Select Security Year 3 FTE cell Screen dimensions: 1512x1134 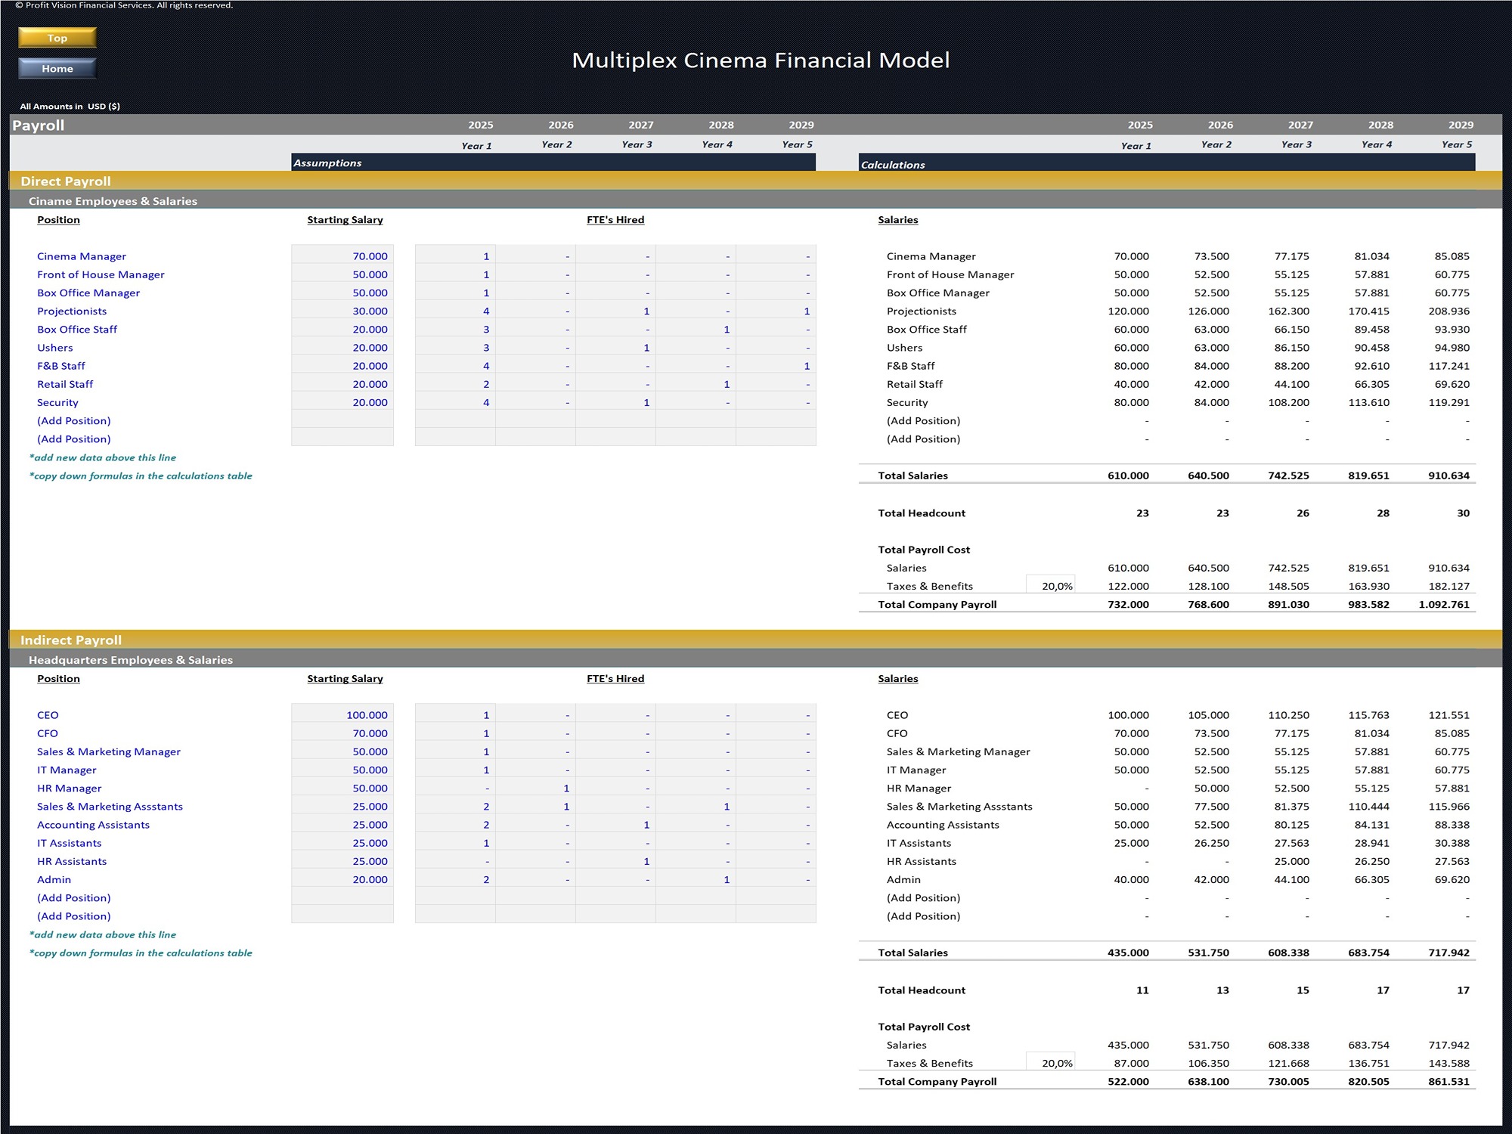pos(615,402)
